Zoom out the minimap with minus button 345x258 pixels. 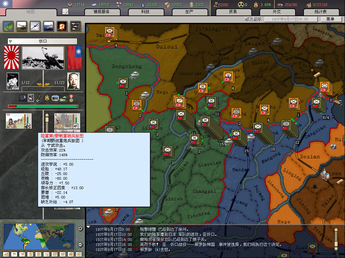pos(80,245)
